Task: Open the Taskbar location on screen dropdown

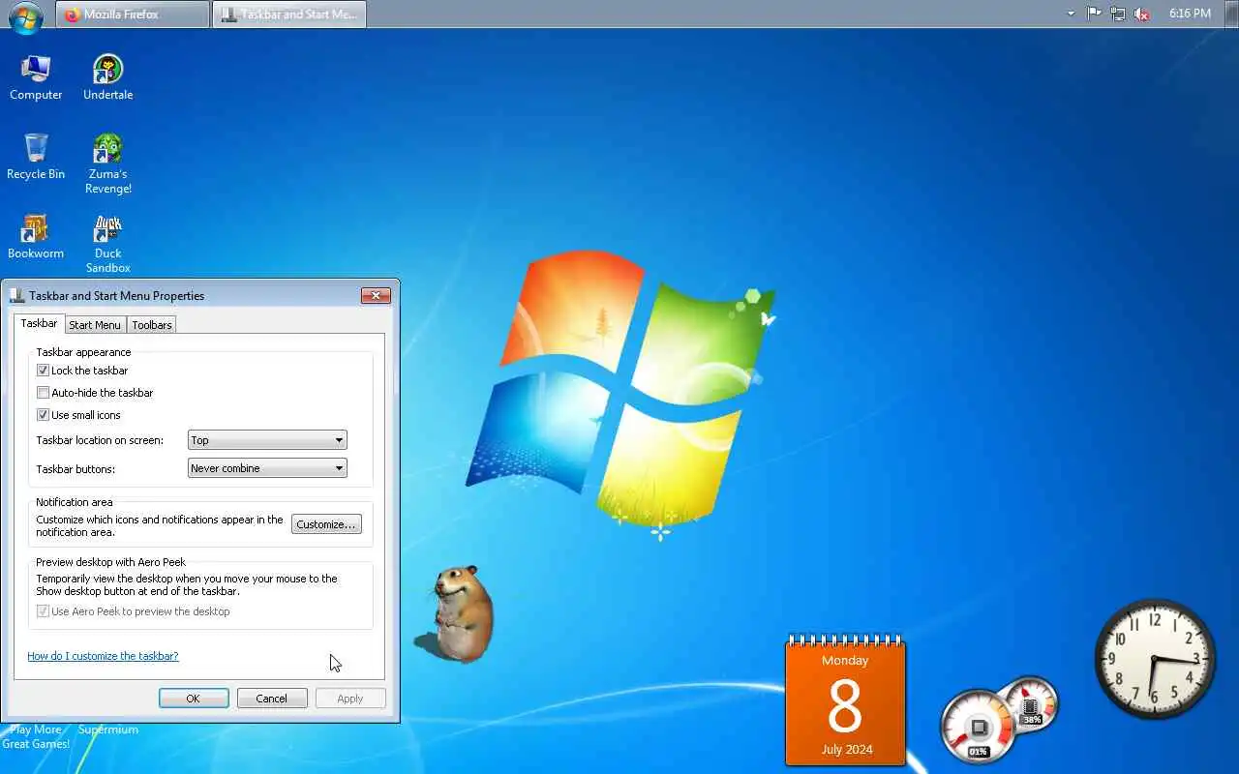Action: 267,440
